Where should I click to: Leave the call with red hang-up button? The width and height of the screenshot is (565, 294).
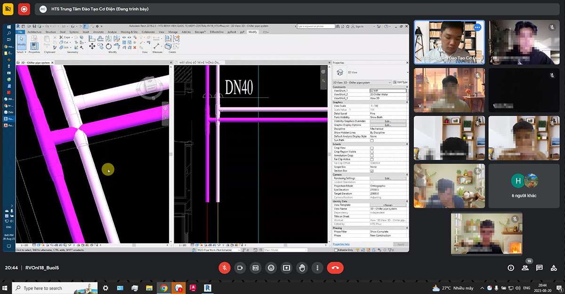335,268
